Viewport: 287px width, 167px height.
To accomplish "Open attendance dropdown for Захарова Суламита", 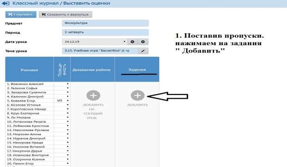I will point(67,92).
